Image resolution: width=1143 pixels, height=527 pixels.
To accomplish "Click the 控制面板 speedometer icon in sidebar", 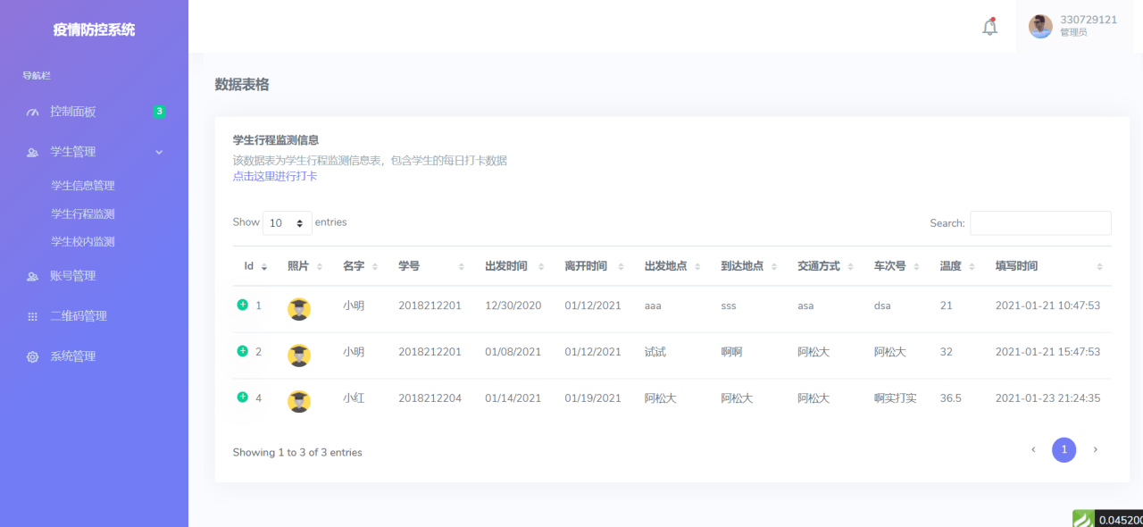I will pos(32,111).
